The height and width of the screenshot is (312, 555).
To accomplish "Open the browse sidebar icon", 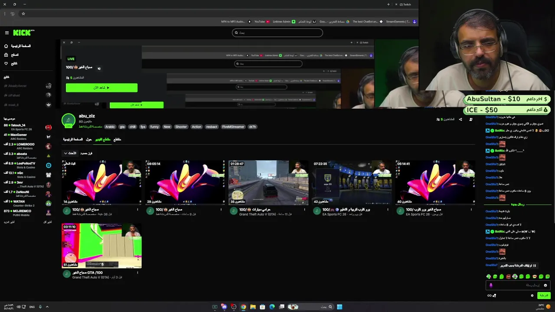I will tap(6, 55).
